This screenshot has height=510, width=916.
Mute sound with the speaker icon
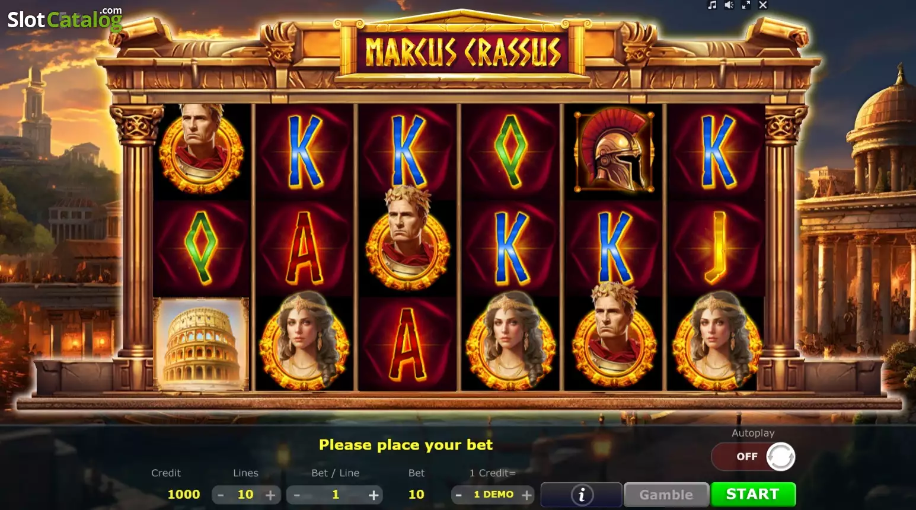729,5
